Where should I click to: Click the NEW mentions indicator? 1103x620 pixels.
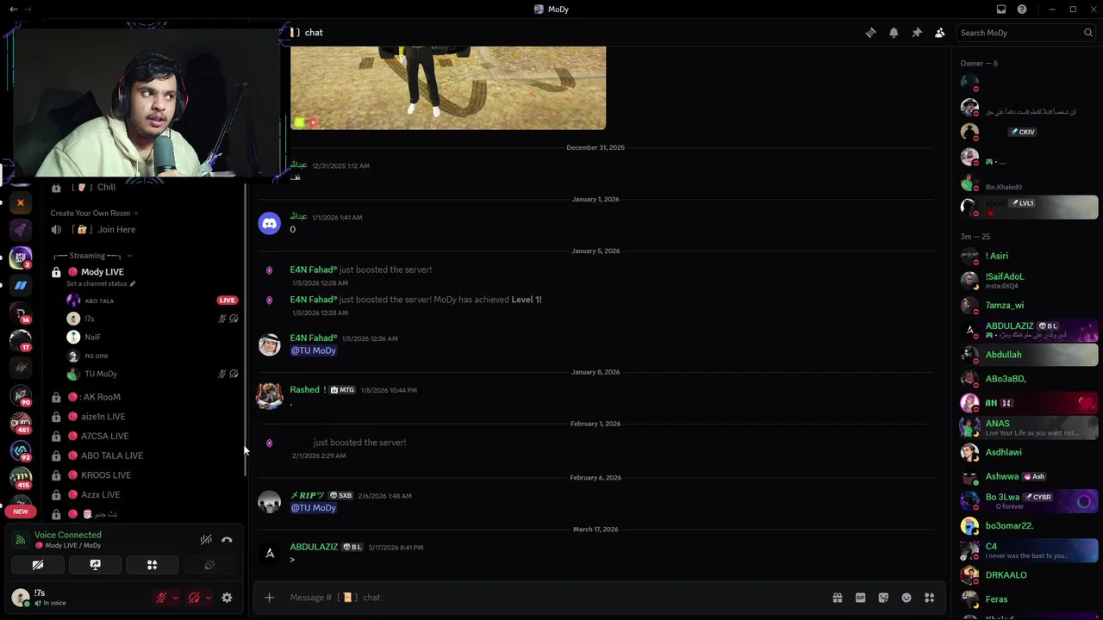[21, 512]
